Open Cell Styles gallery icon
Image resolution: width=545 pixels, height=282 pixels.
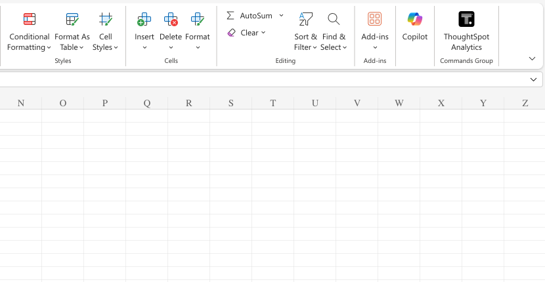tap(105, 19)
